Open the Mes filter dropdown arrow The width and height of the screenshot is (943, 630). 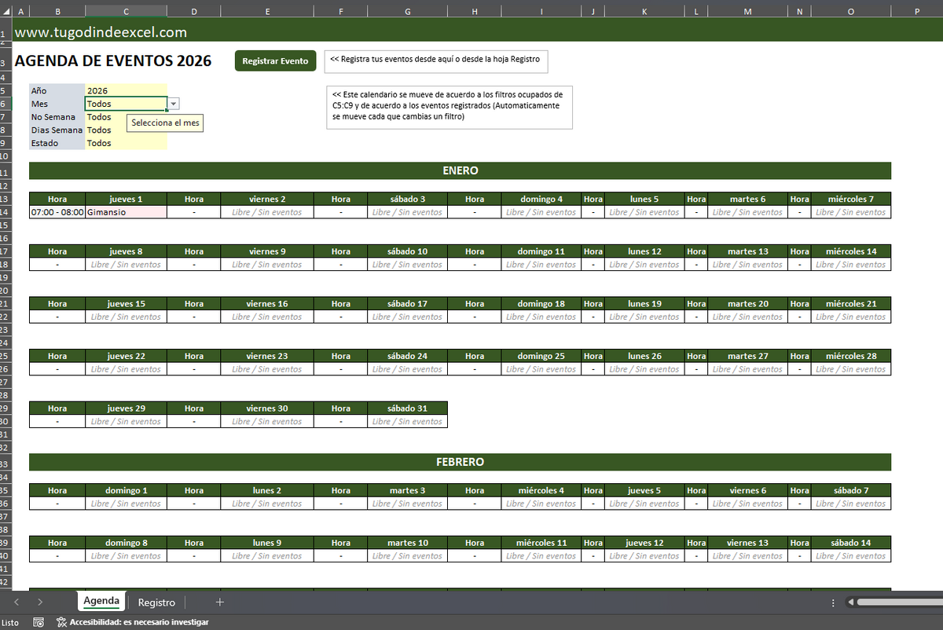click(174, 104)
